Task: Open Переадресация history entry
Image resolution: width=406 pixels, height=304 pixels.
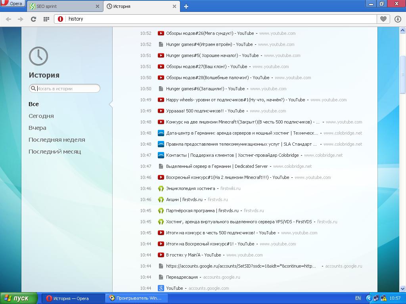Action: coord(182,277)
